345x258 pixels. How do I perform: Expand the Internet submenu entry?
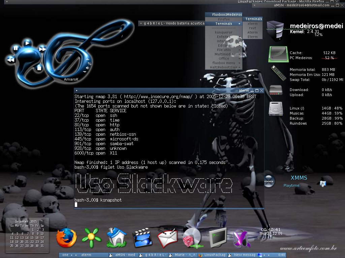coord(224,41)
